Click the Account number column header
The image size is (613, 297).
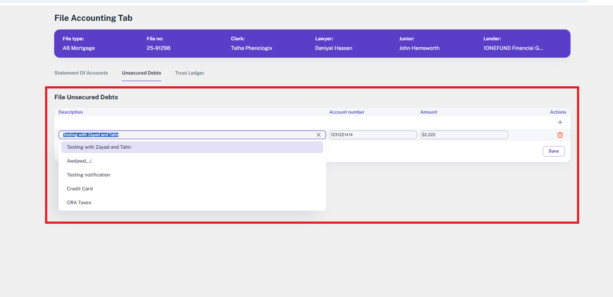point(346,112)
